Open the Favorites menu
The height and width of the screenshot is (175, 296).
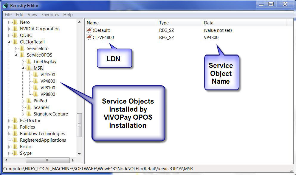[50, 15]
